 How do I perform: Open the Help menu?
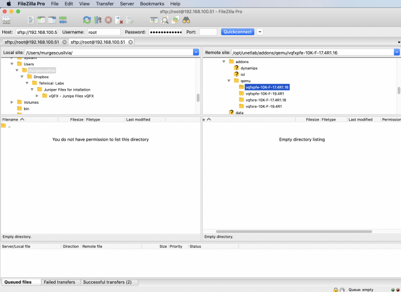click(175, 3)
